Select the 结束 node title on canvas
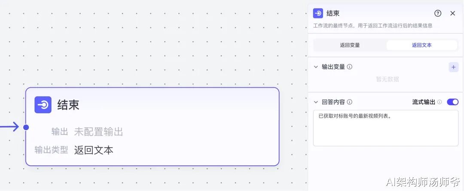 click(x=68, y=105)
